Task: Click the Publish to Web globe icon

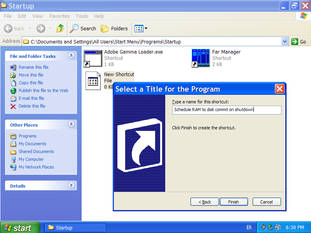Action: tap(13, 91)
